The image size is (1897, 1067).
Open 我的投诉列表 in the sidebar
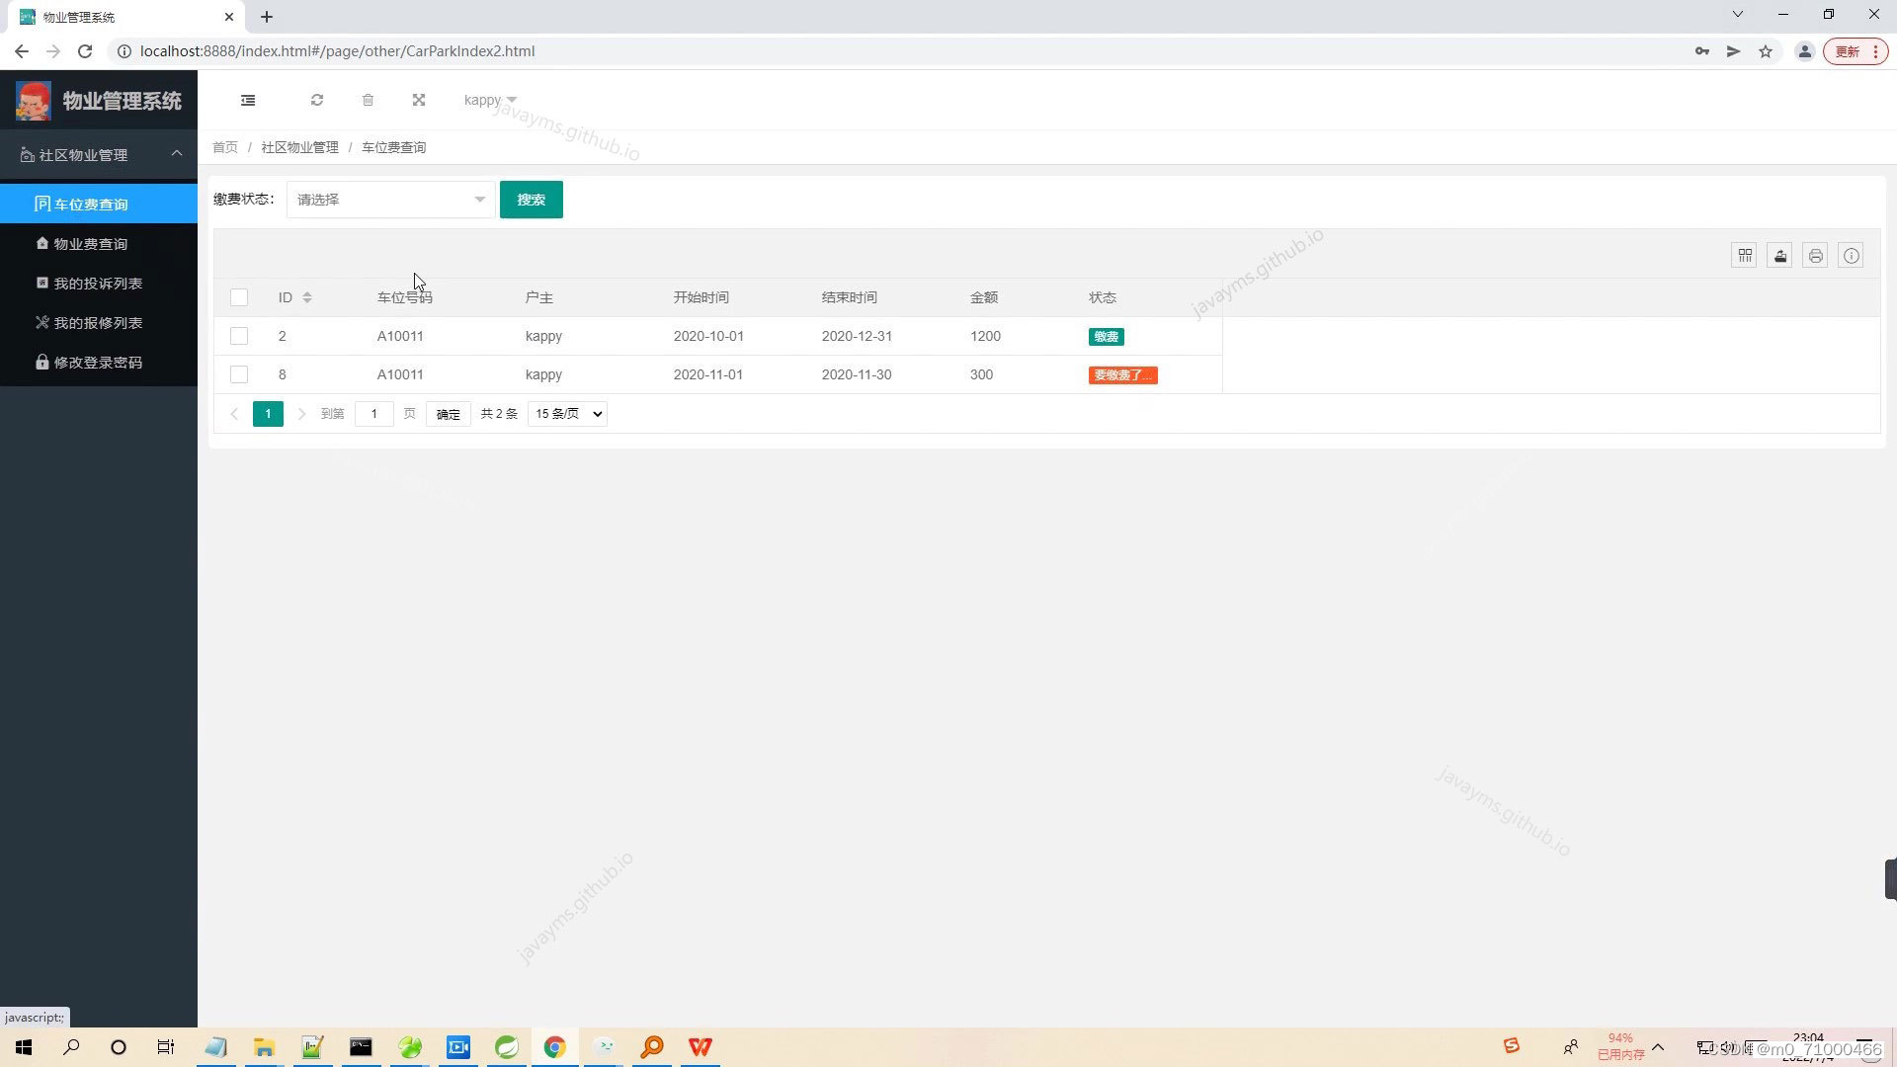(x=98, y=284)
